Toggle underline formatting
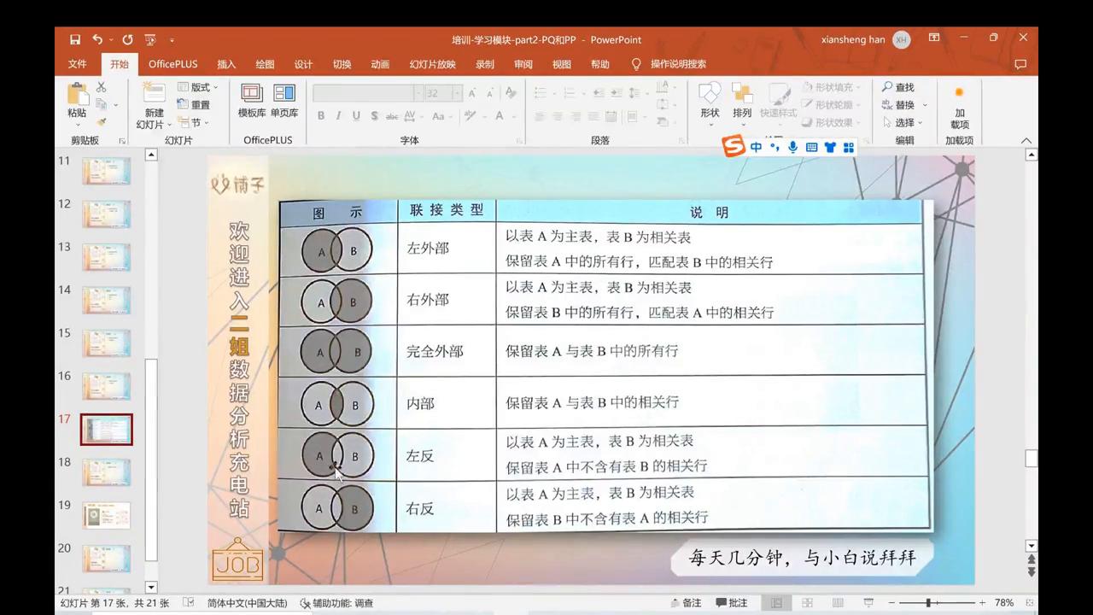 (x=356, y=116)
